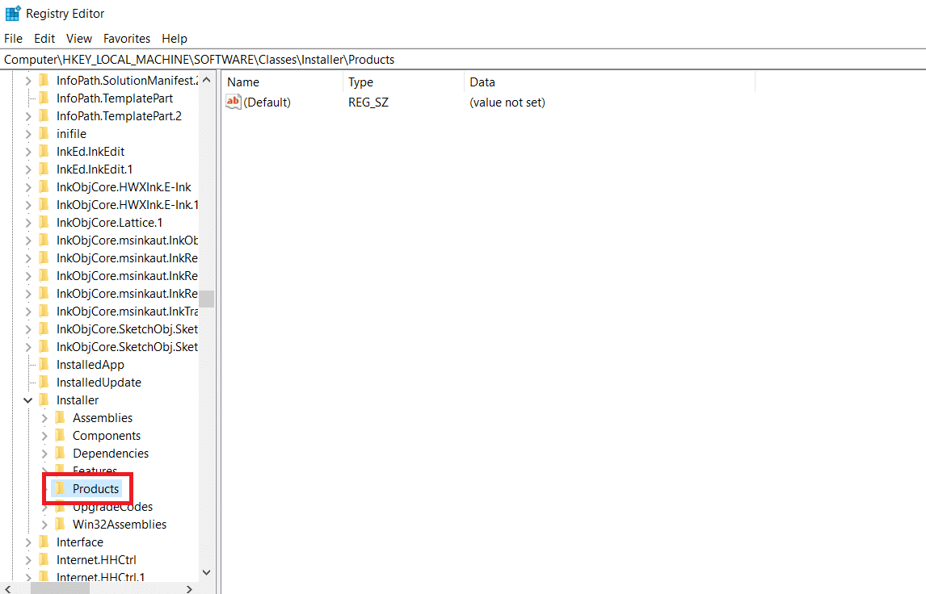
Task: Expand the Assemblies key
Action: point(44,418)
